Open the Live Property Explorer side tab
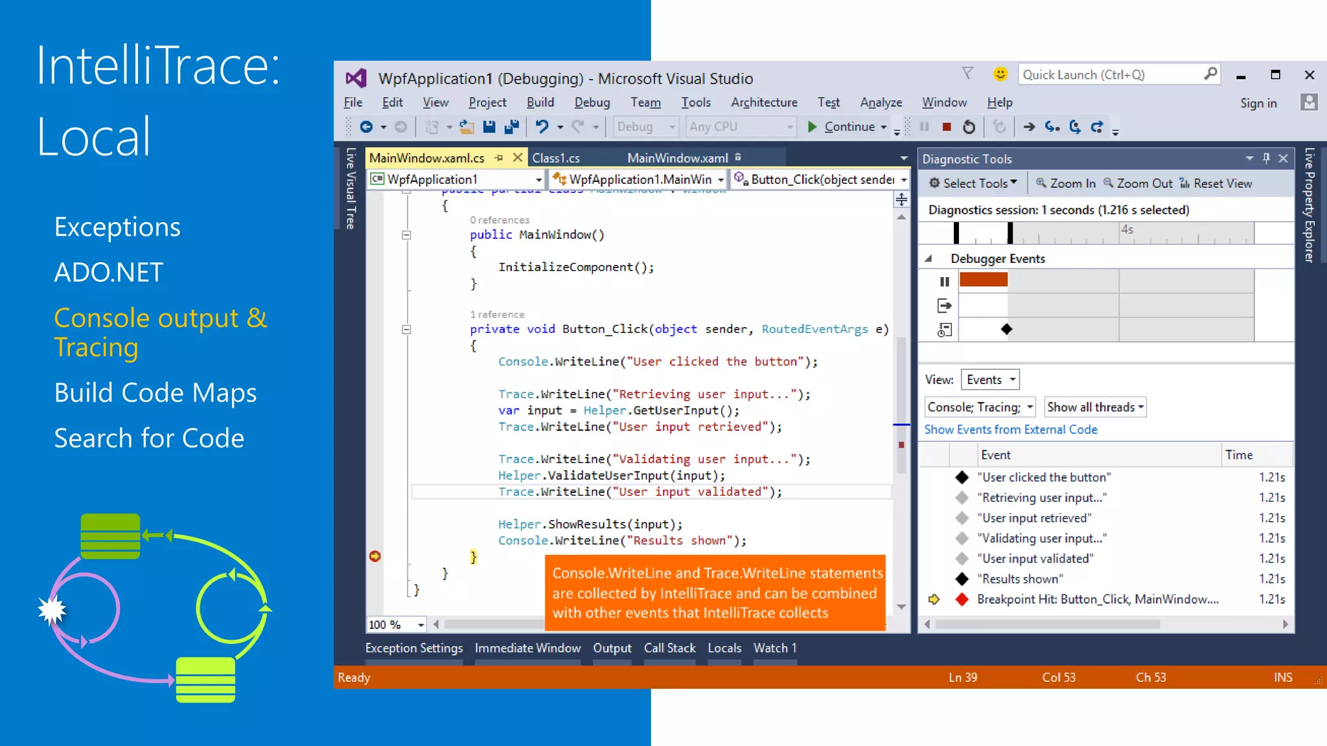Viewport: 1327px width, 746px height. pos(1309,205)
